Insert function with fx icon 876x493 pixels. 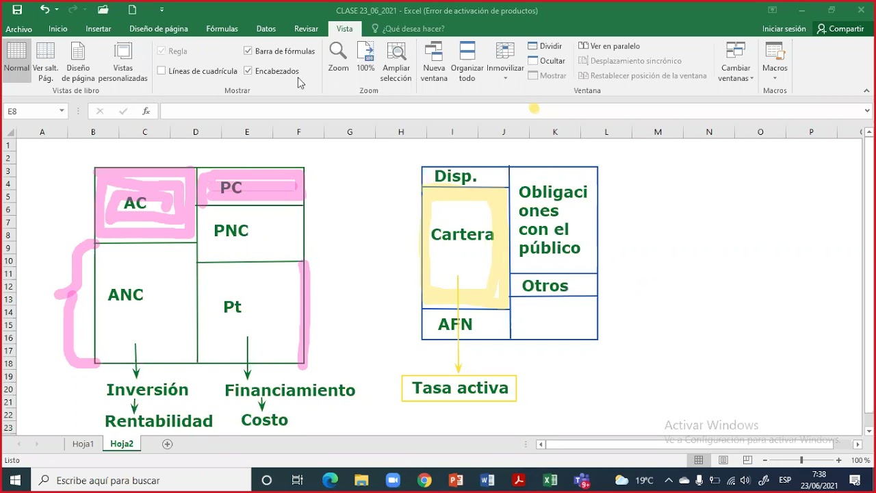[146, 111]
